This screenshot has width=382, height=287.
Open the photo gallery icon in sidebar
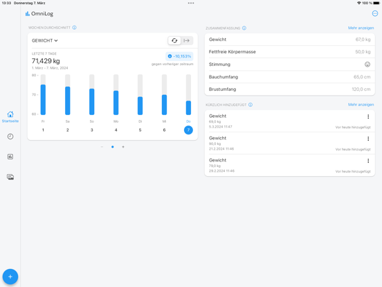tap(10, 177)
